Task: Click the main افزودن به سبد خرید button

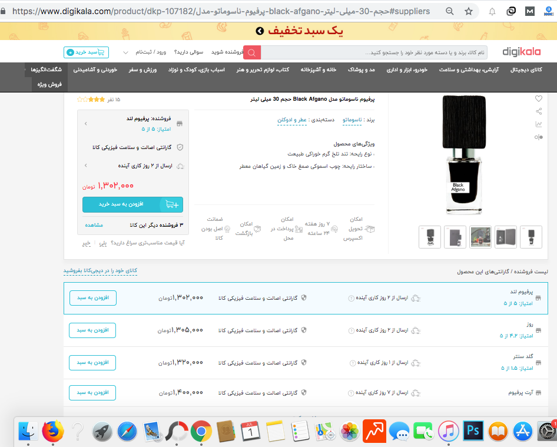Action: coord(133,204)
